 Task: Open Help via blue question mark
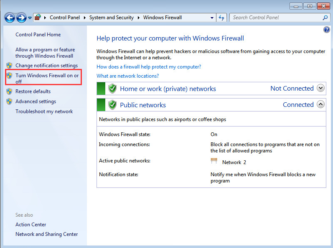point(327,30)
